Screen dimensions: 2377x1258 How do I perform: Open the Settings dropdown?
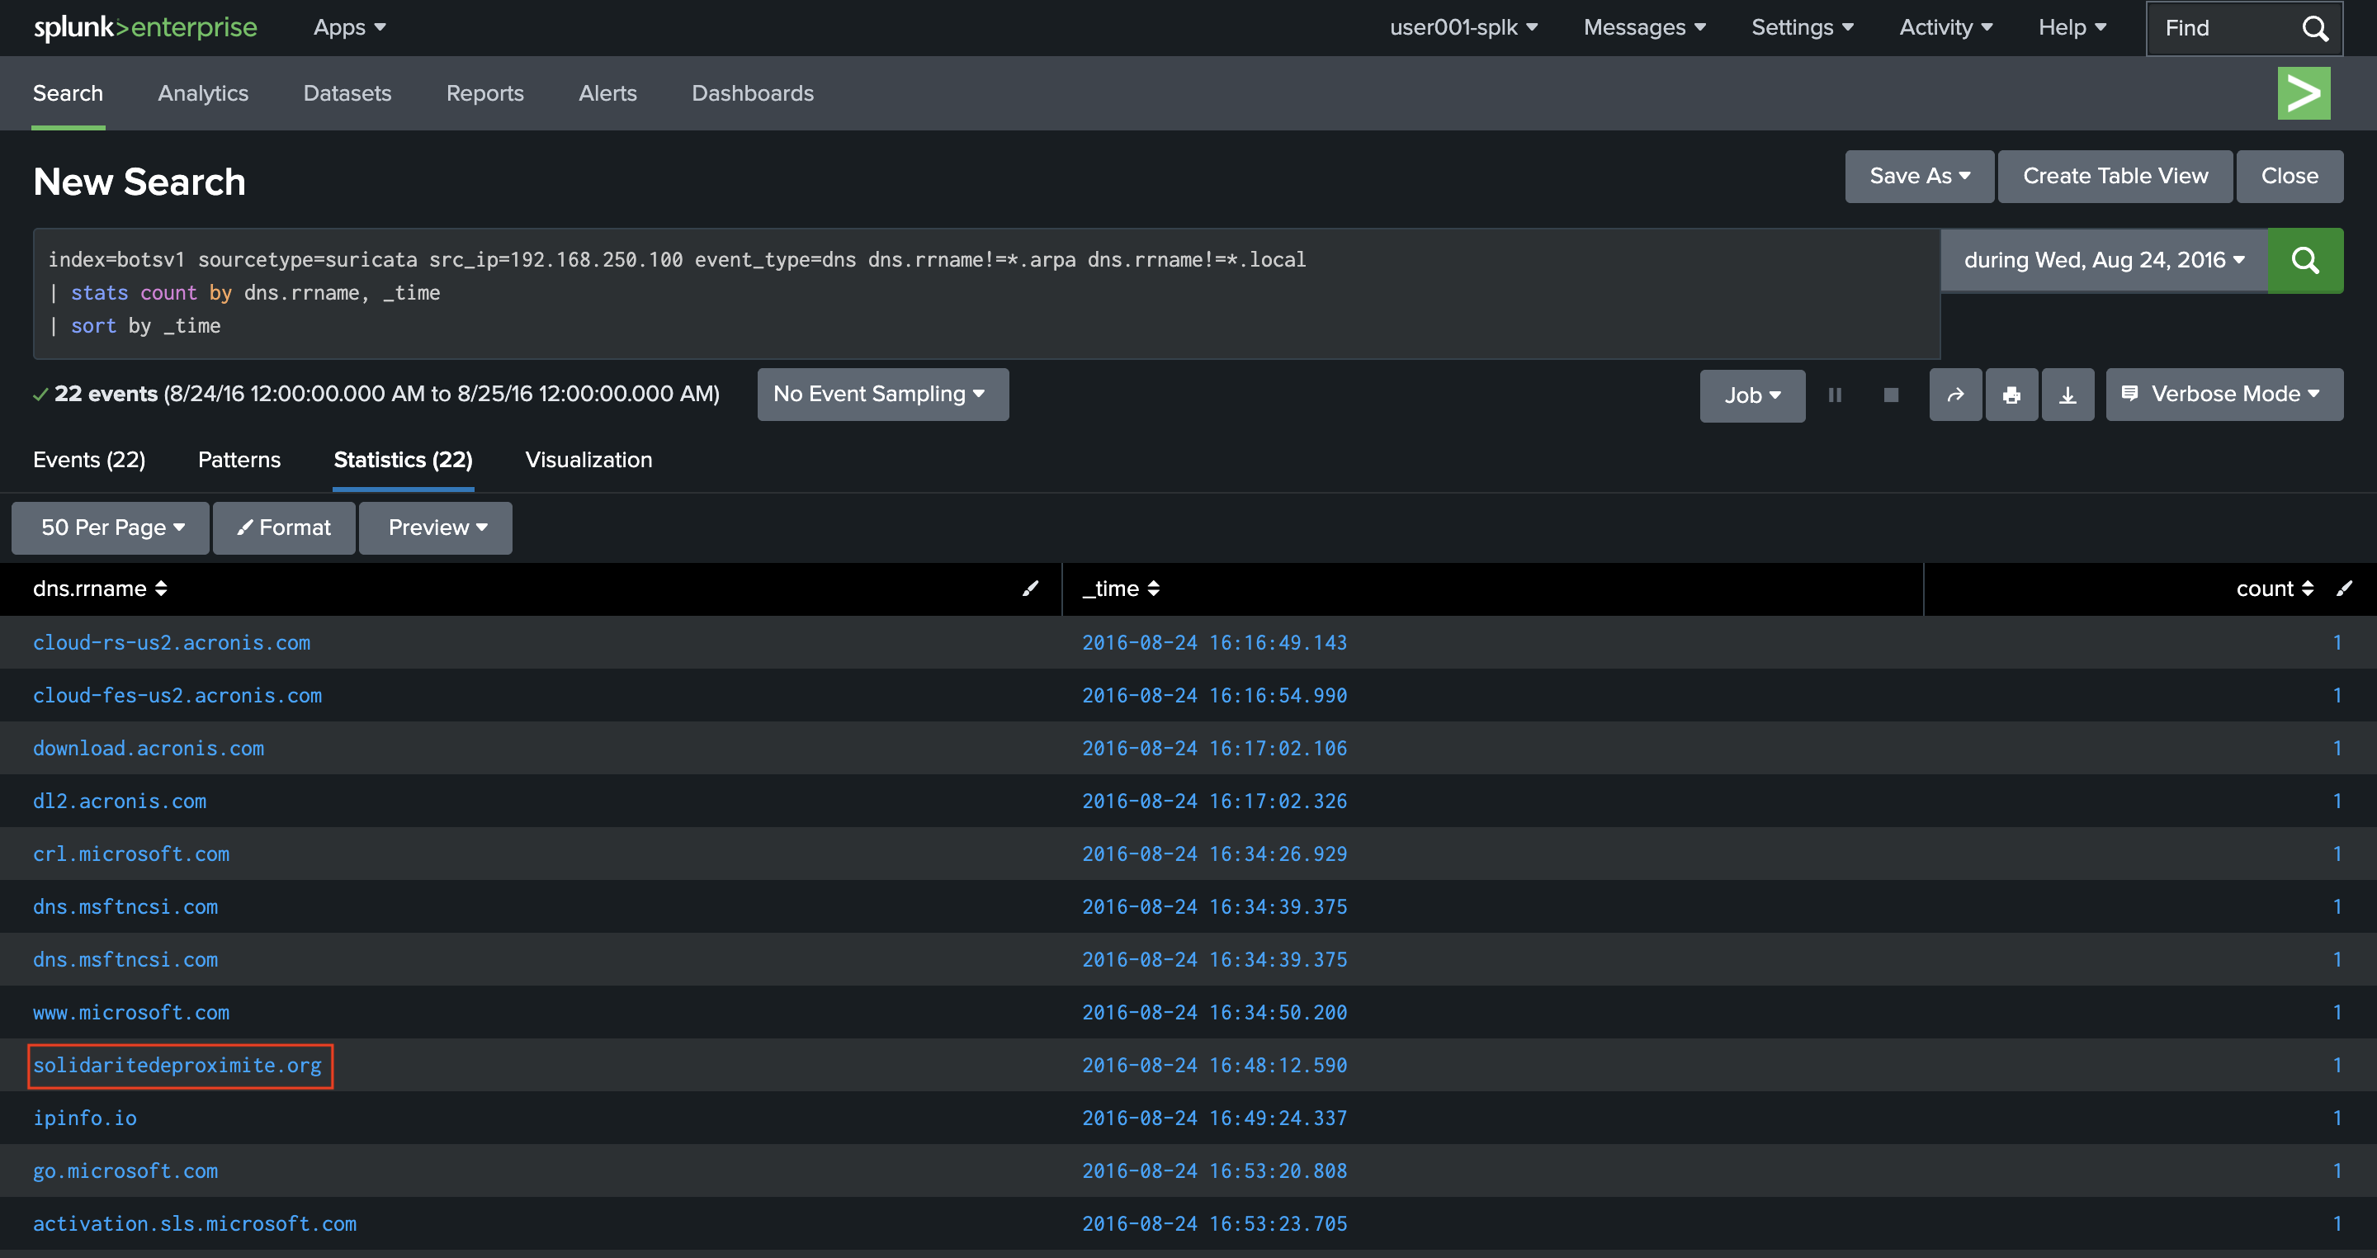(x=1802, y=28)
